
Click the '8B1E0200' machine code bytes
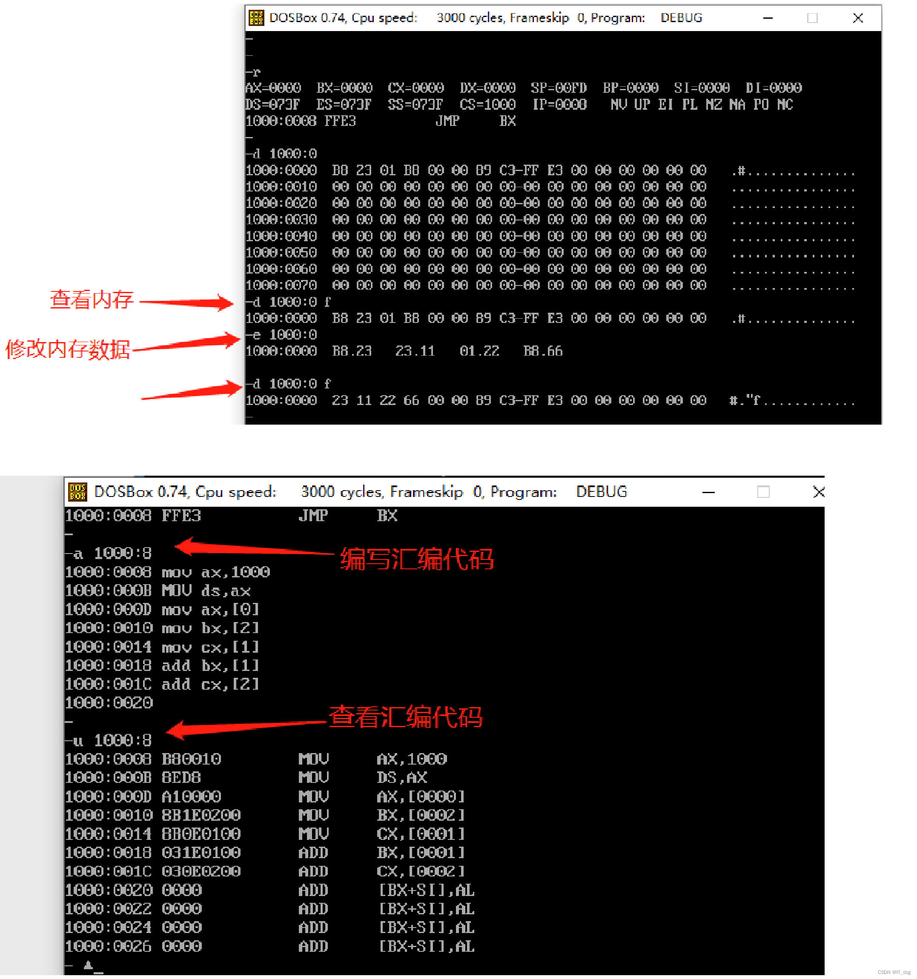pos(201,816)
